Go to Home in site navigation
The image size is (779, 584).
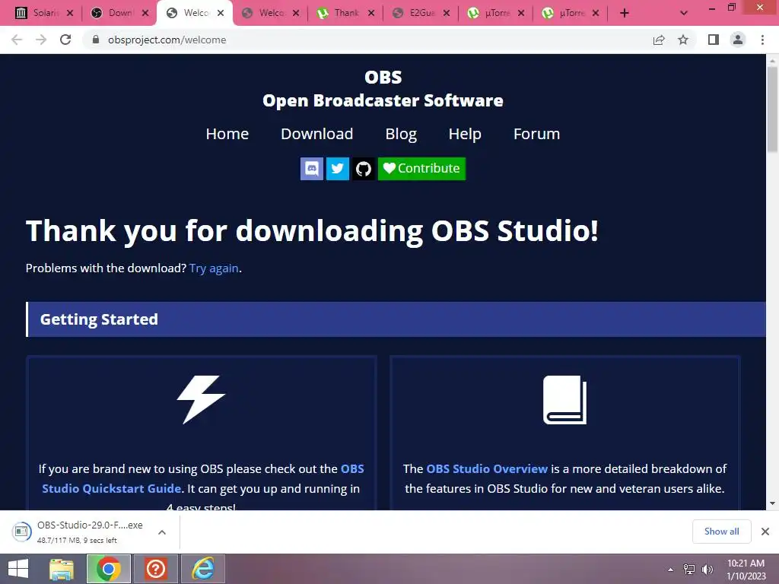click(227, 134)
